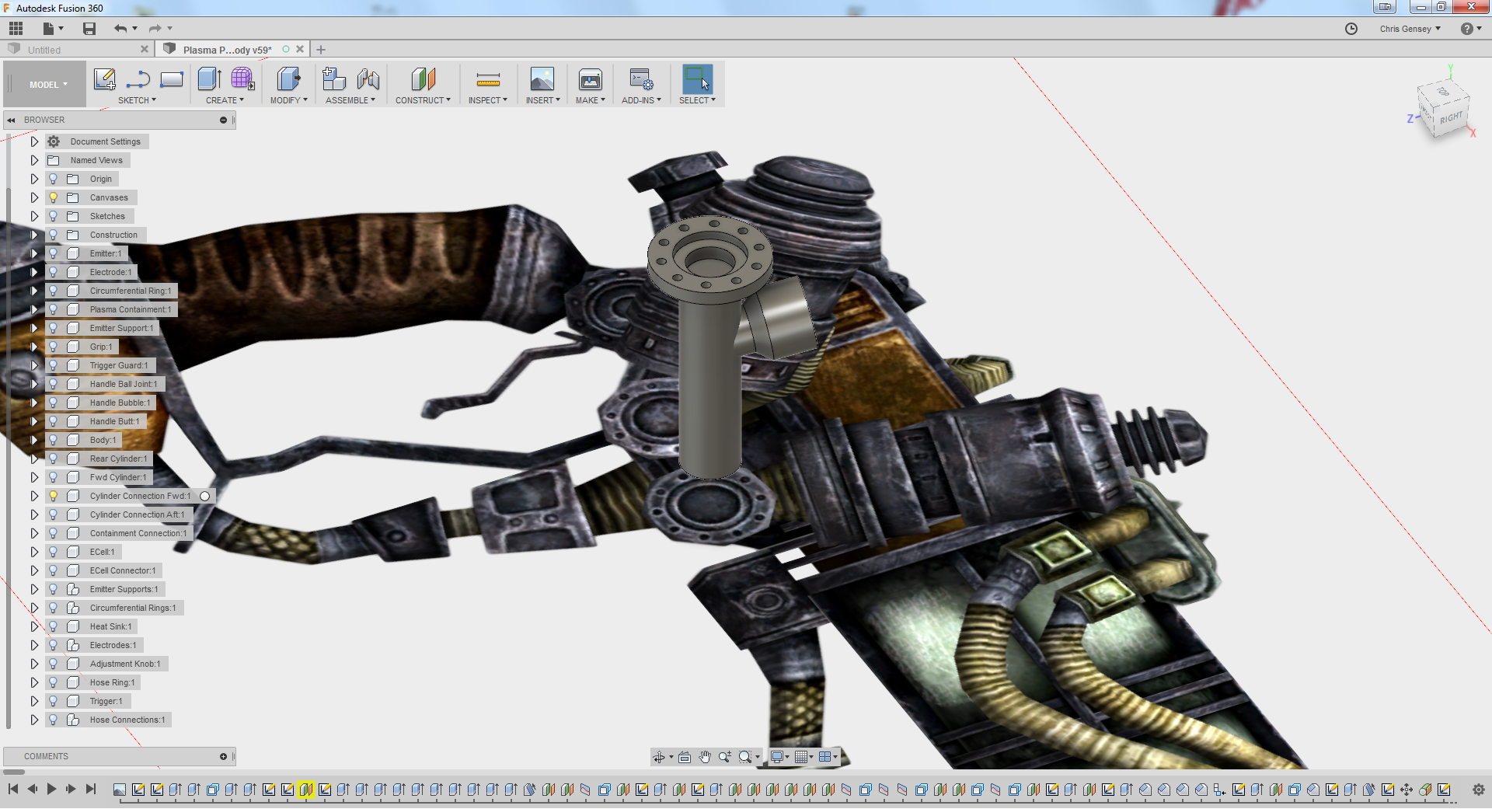Click the Press Pull modify icon
Screen dimensions: 1492x809
[x=288, y=79]
